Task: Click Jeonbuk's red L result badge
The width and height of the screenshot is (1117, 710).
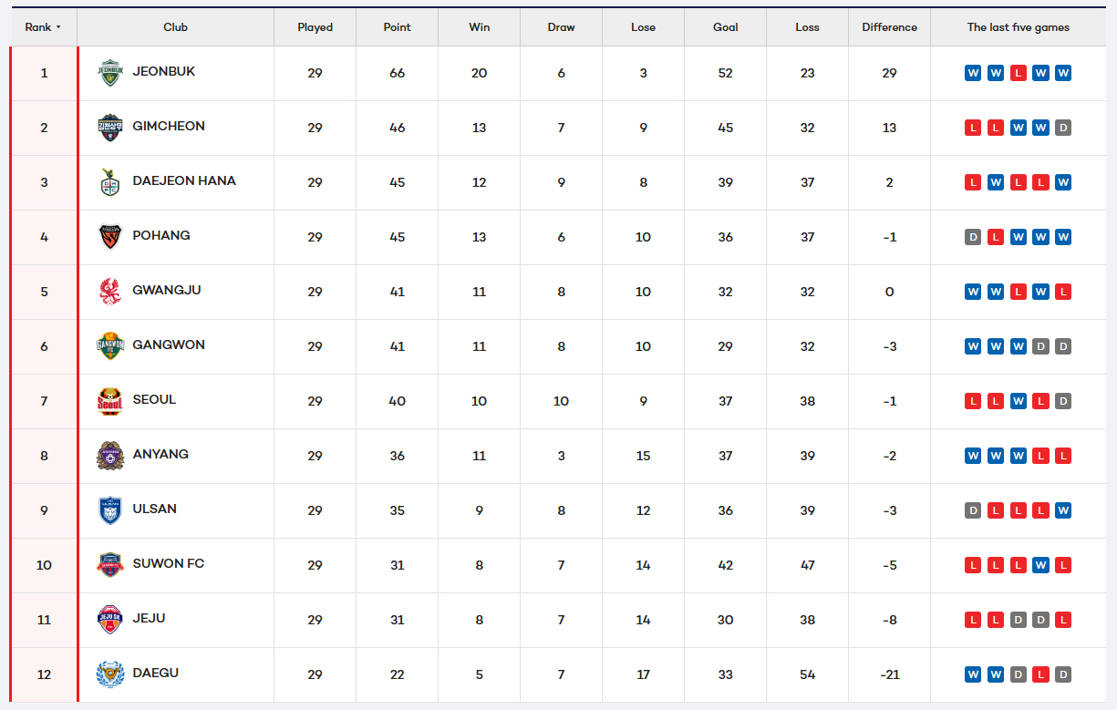Action: tap(1018, 73)
